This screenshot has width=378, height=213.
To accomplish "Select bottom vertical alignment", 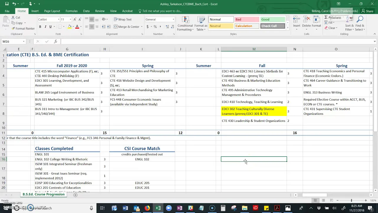I will pyautogui.click(x=97, y=20).
